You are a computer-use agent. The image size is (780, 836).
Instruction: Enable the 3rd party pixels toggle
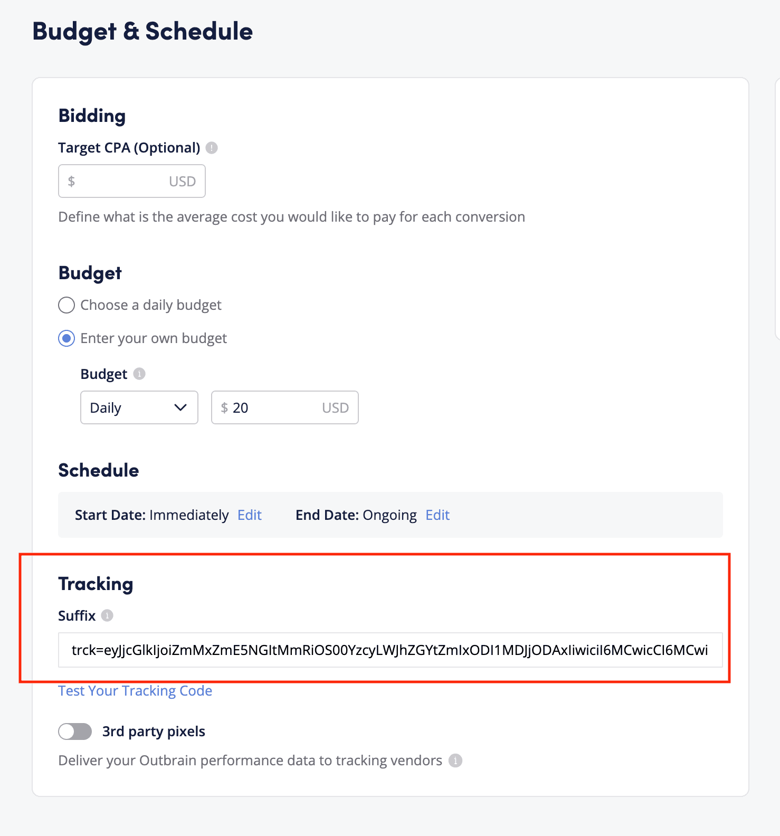click(75, 731)
